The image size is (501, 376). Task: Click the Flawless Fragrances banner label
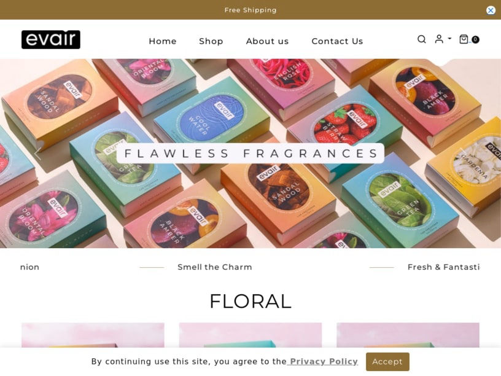pos(250,154)
